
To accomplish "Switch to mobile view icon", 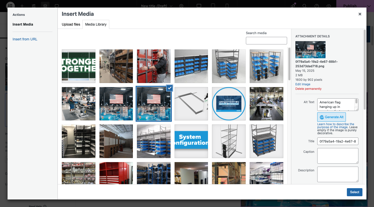I will pos(227,6).
